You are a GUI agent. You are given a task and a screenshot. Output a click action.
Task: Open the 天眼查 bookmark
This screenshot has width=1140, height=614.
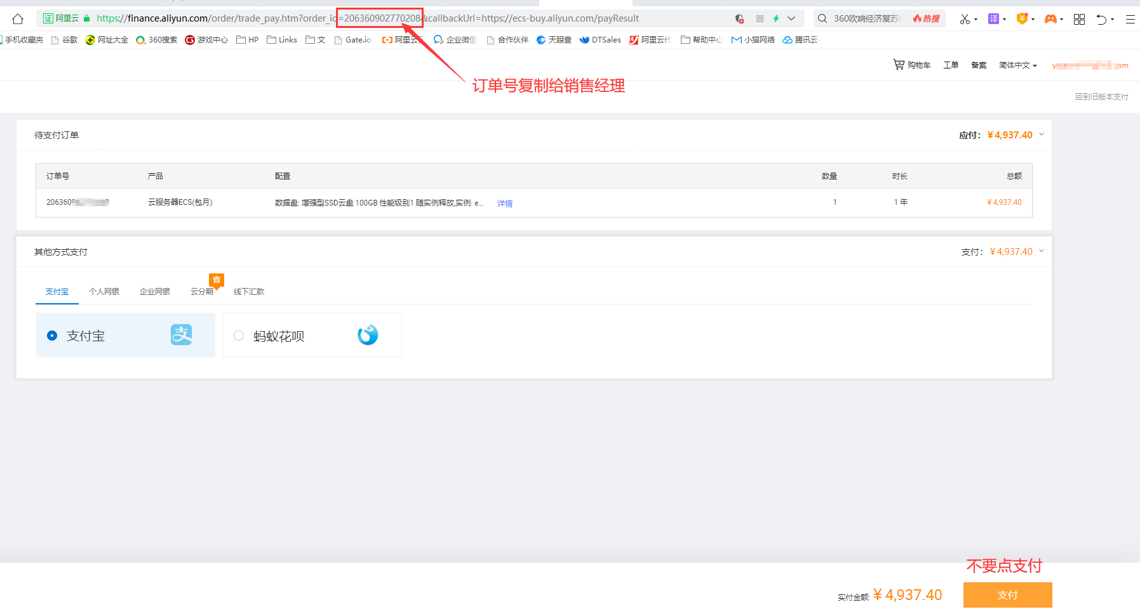point(554,40)
